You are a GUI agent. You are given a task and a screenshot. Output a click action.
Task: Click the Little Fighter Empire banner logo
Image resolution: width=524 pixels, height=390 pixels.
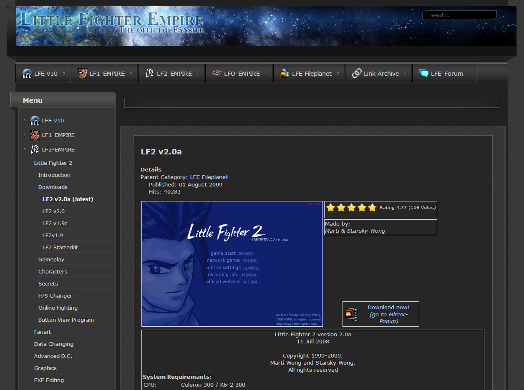(111, 22)
